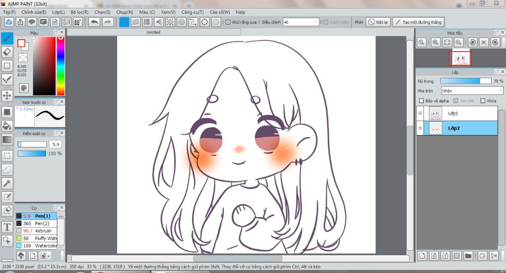Zoom out on the Navigator panel
506x273 pixels.
[x=458, y=43]
